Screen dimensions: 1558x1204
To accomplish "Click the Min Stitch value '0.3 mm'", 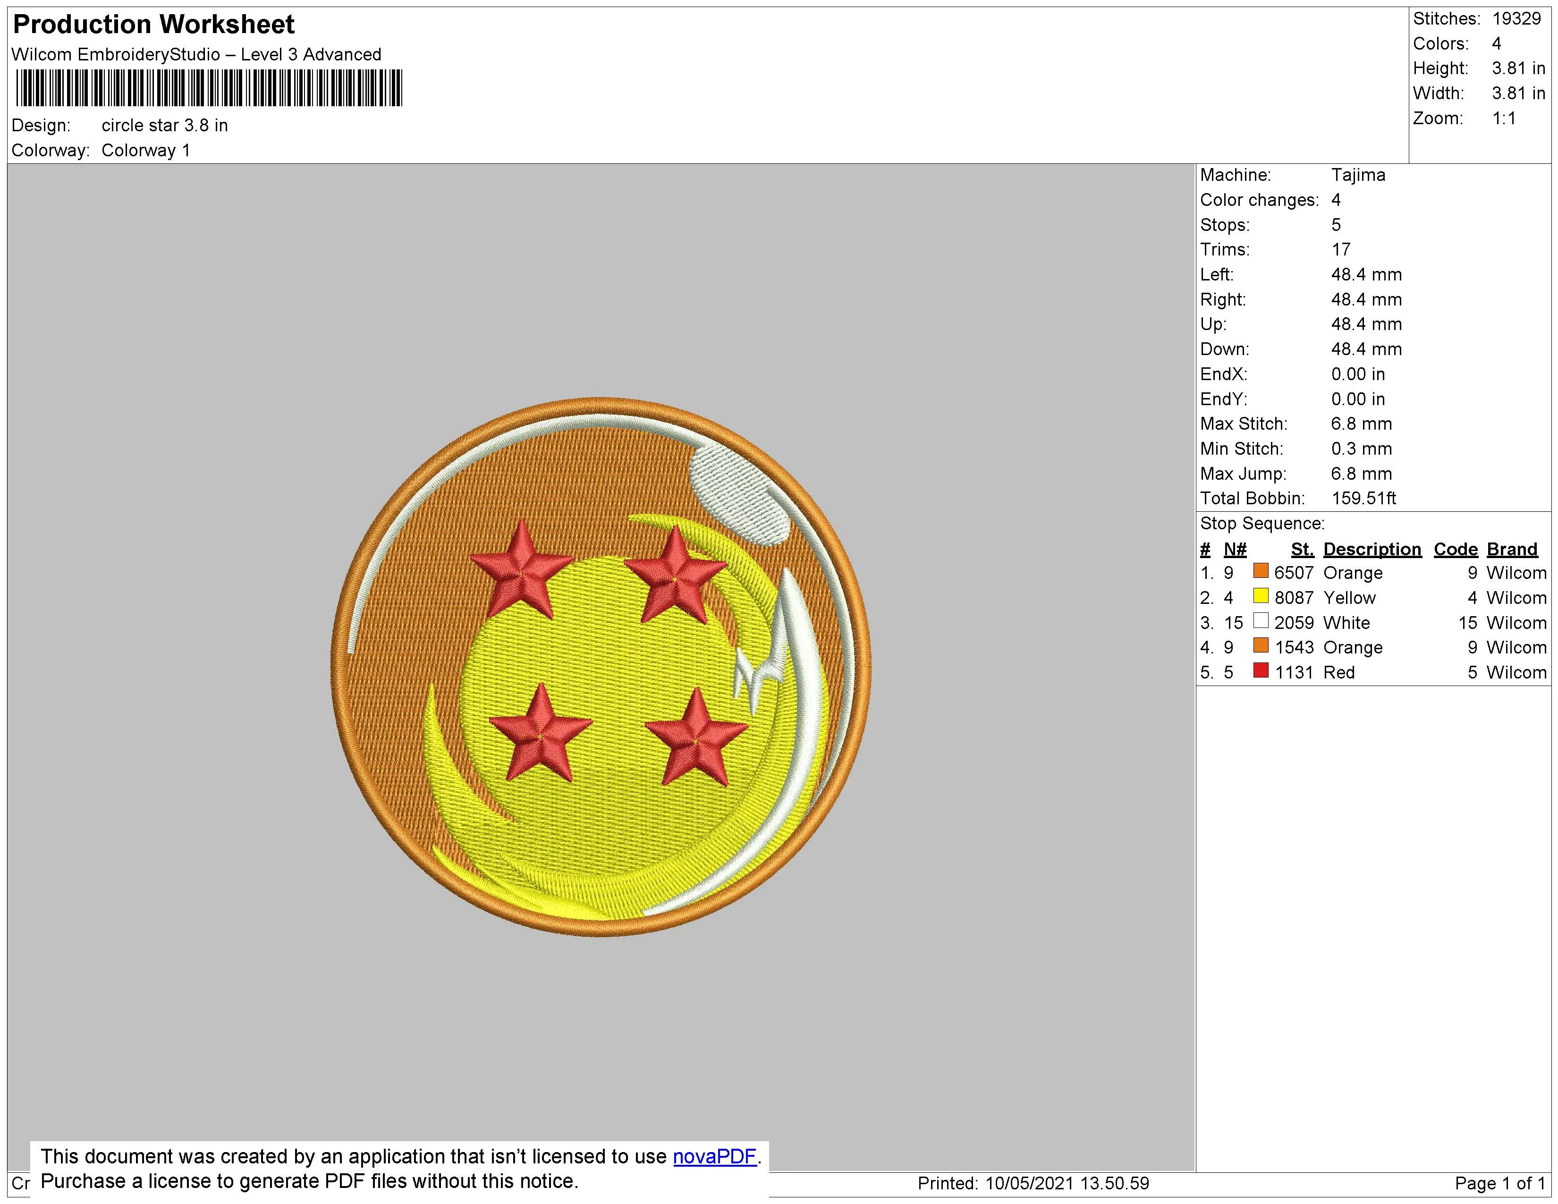I will click(x=1361, y=449).
